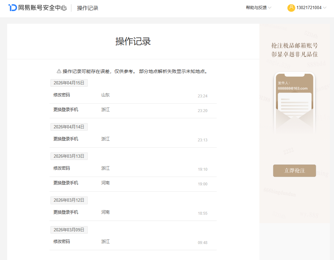This screenshot has width=334, height=260.
Task: Click 浙江 location in the 19:10 row
Action: [106, 168]
